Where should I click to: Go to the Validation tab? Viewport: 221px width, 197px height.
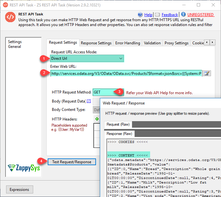point(152,43)
